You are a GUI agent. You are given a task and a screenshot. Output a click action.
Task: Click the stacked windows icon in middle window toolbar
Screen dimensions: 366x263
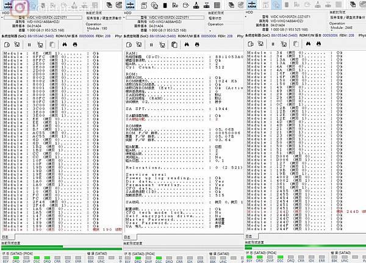[231, 5]
